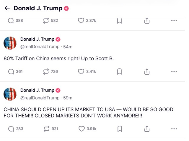Open Donald J. Trump name on 59m post
189x141 pixels.
pos(37,90)
